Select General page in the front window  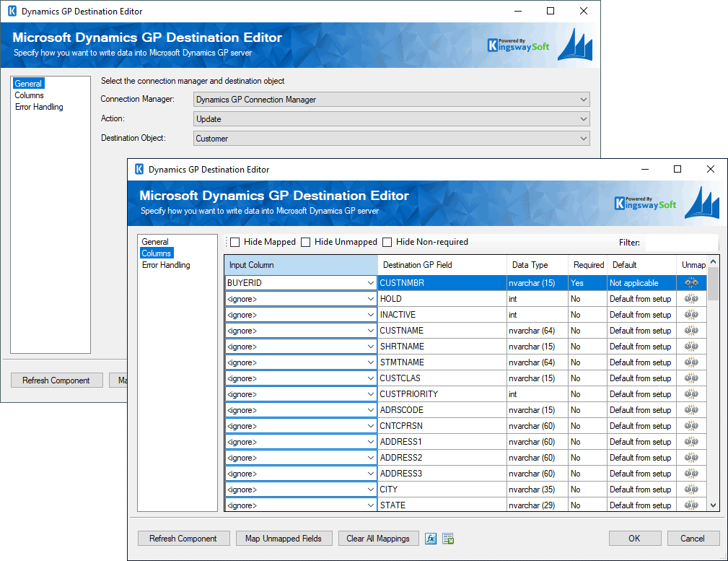click(155, 242)
